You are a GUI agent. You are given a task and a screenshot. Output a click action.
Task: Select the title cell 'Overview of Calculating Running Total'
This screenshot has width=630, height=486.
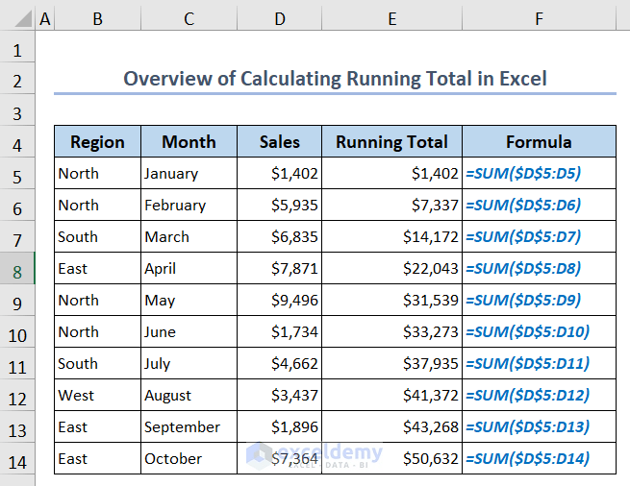335,79
